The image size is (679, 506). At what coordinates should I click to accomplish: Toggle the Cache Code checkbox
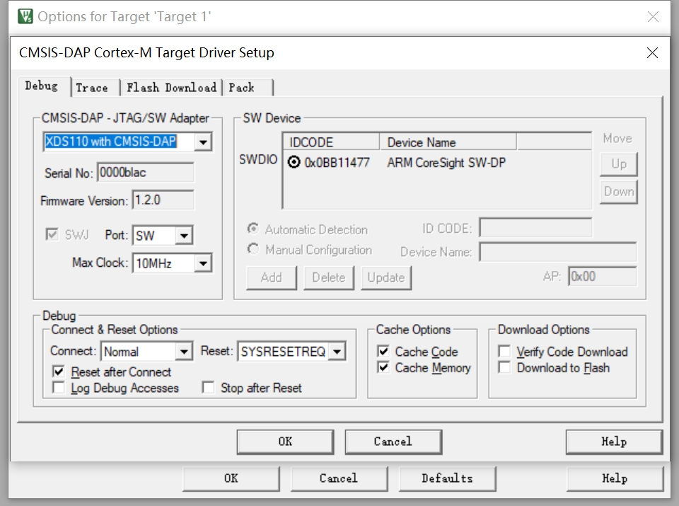pyautogui.click(x=383, y=352)
